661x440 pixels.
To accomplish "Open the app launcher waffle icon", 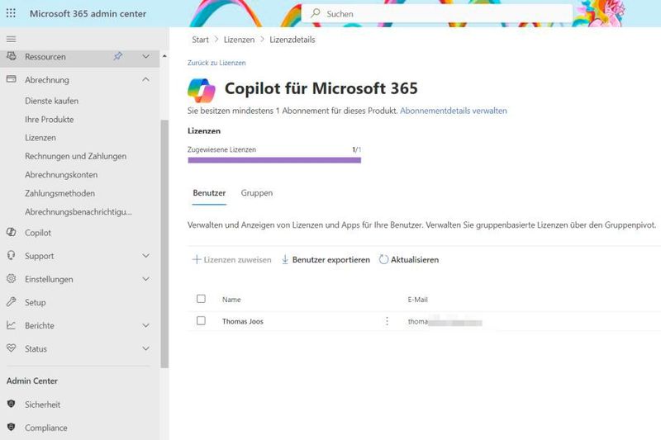I will pyautogui.click(x=11, y=13).
